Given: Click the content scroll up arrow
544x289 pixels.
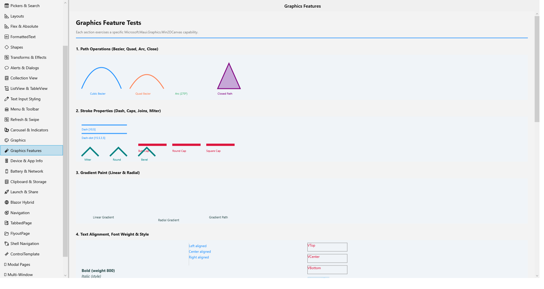Looking at the screenshot, I should (537, 14).
